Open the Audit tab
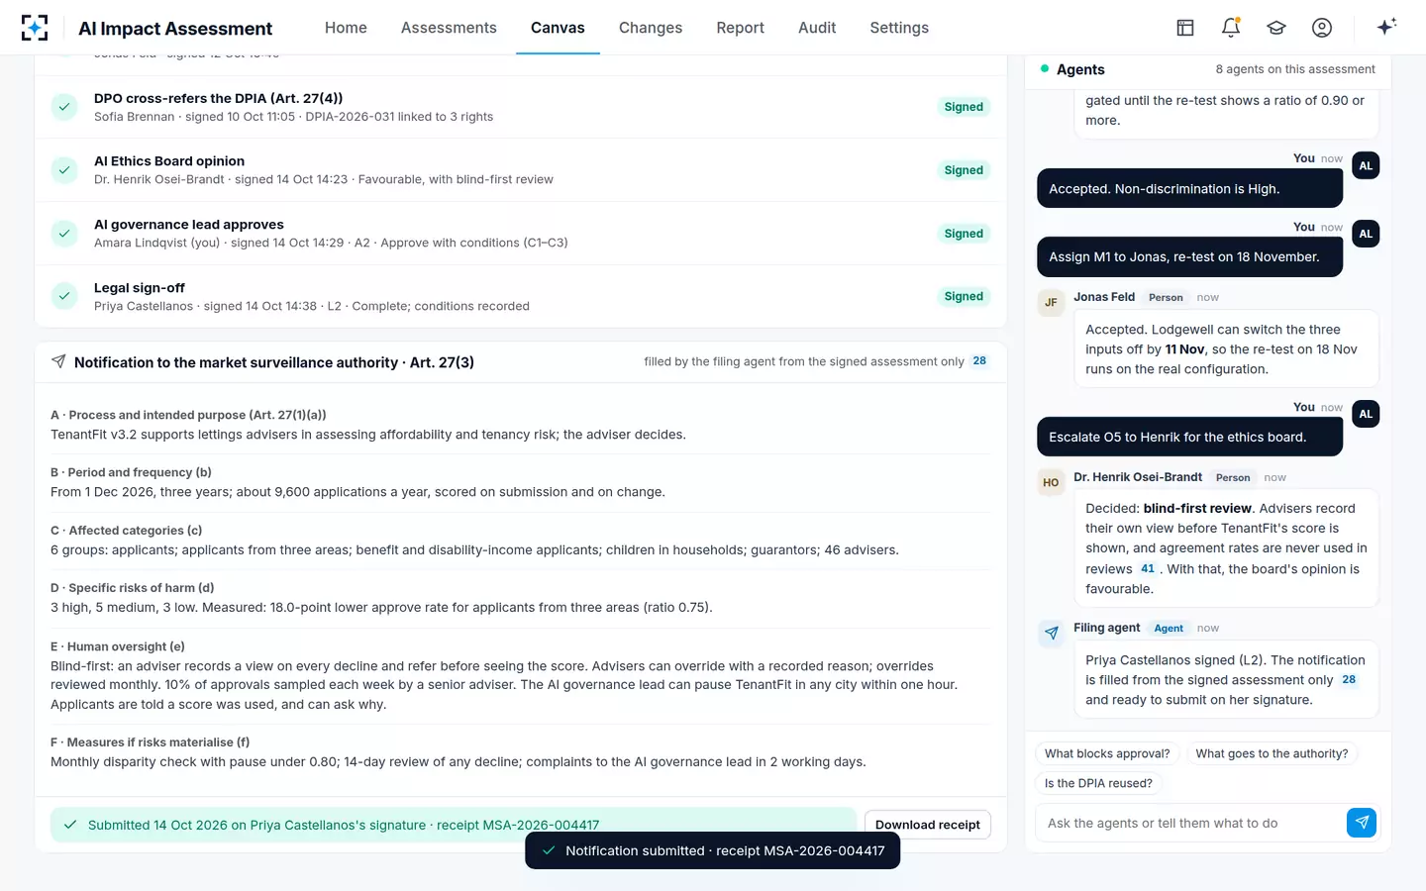The width and height of the screenshot is (1426, 891). click(x=817, y=28)
